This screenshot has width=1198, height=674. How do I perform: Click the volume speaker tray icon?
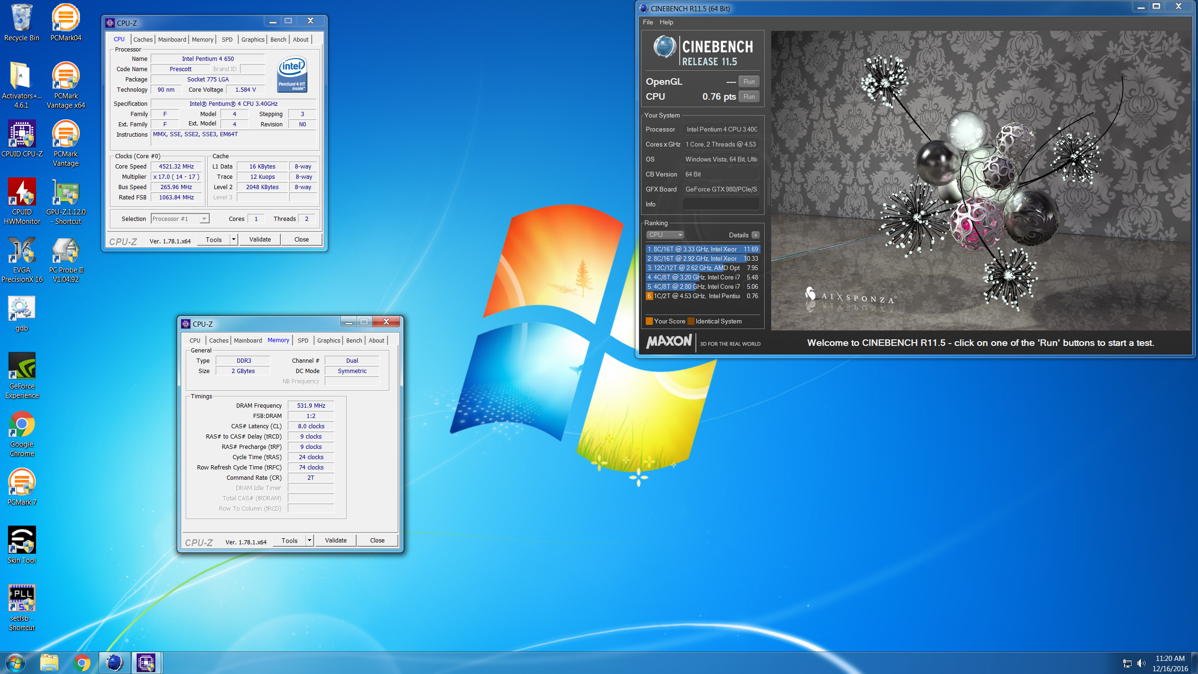pos(1141,663)
